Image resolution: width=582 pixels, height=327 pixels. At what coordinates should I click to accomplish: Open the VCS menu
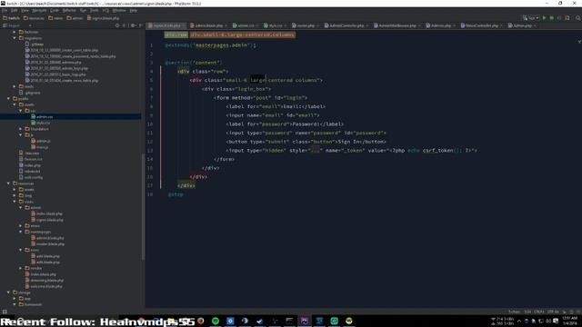[x=105, y=10]
